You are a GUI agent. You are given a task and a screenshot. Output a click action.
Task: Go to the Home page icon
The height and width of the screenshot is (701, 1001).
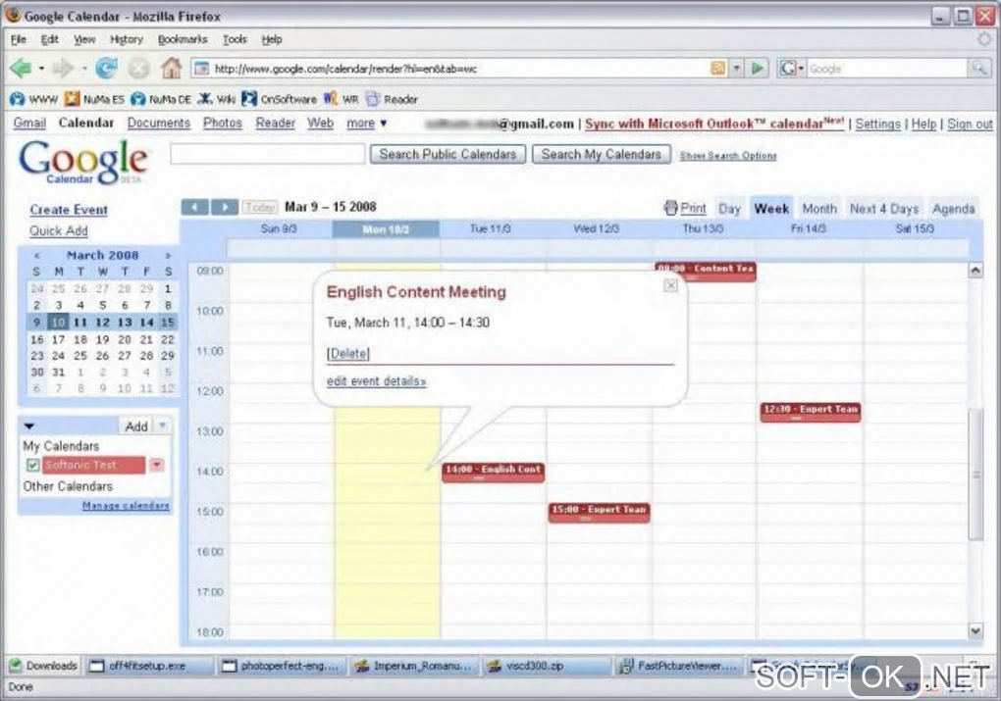pos(171,68)
